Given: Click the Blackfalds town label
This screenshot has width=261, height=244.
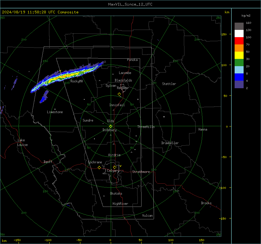Looking at the screenshot, I should [x=123, y=80].
